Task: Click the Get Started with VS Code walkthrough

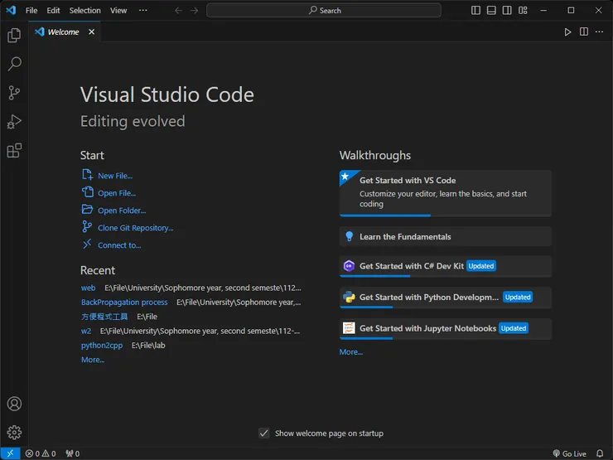Action: (445, 192)
